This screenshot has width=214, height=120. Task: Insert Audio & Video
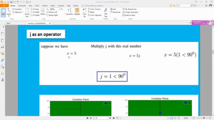(129, 15)
